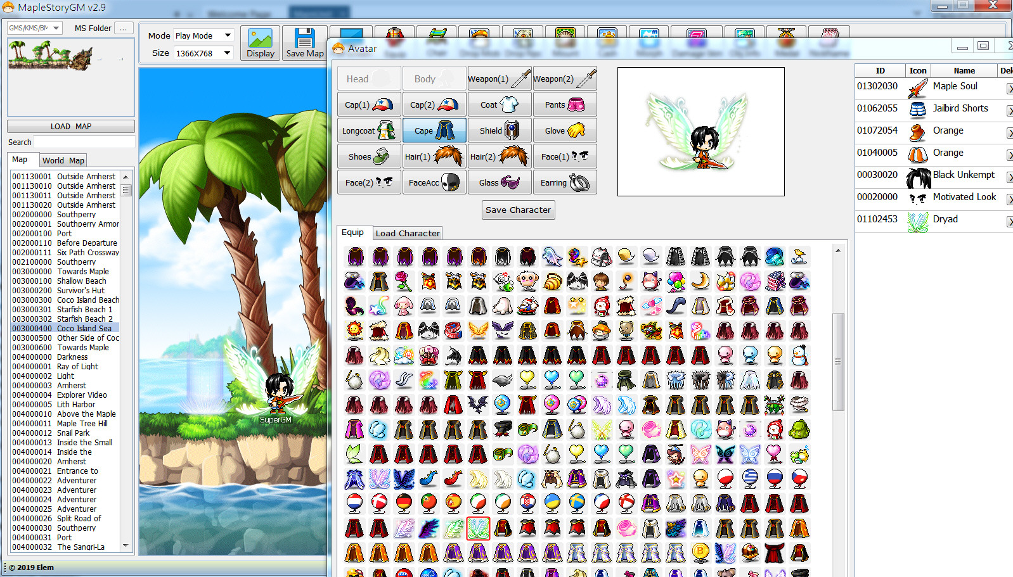Click the Black Unkempt hair icon in list
Screen dimensions: 1013x577
pyautogui.click(x=917, y=177)
